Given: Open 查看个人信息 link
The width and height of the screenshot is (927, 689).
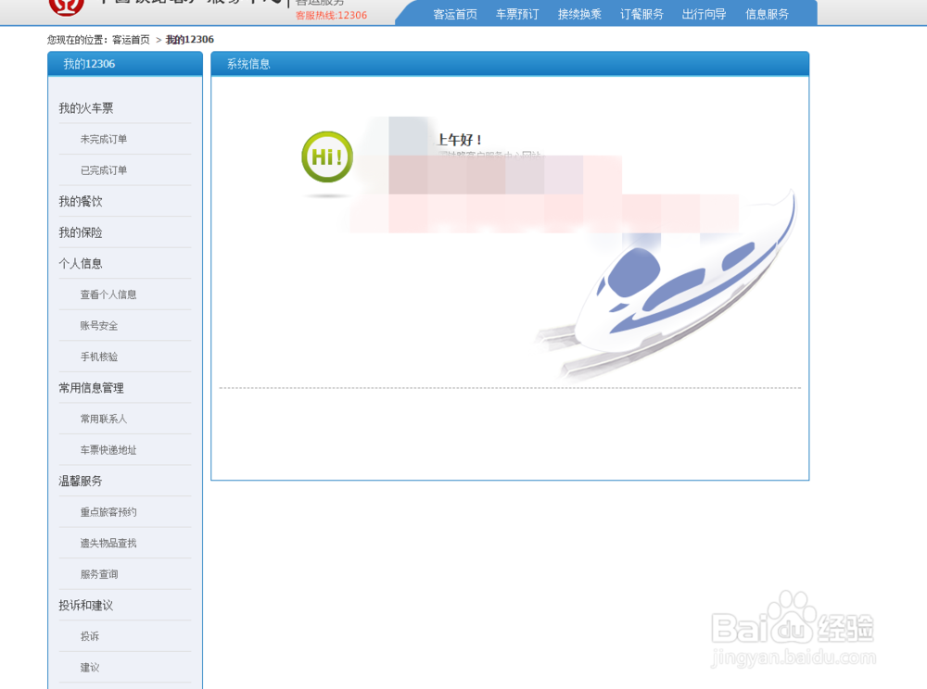Looking at the screenshot, I should click(108, 294).
